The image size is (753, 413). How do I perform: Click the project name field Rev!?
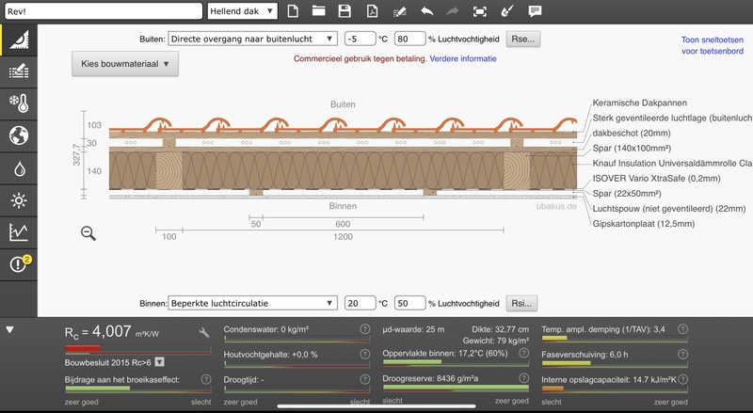[x=104, y=11]
